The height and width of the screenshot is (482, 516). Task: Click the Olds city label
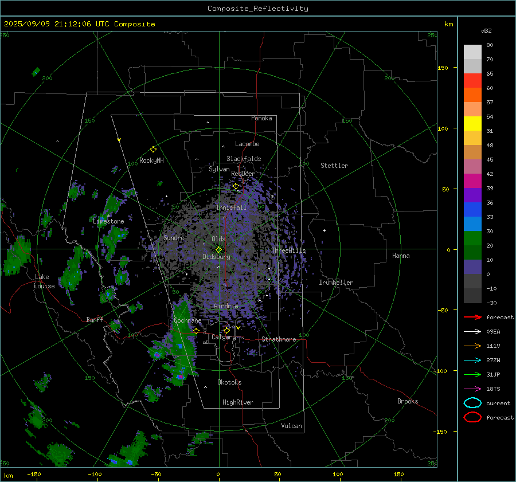[x=218, y=239]
